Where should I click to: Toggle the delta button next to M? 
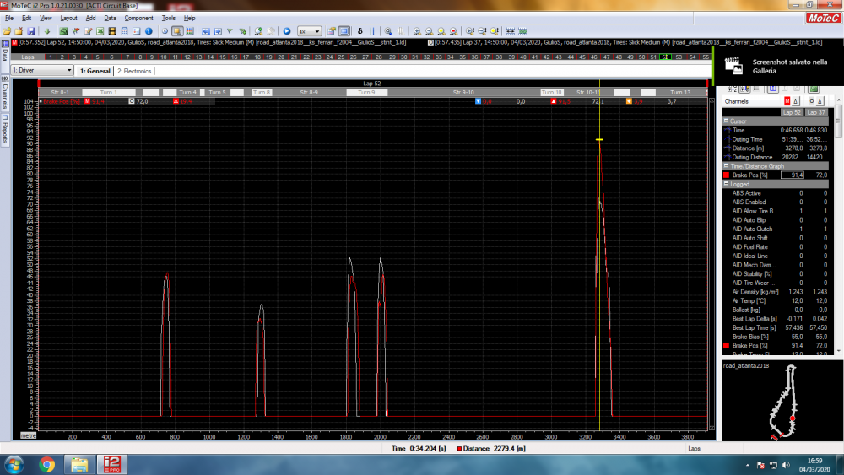click(x=796, y=101)
